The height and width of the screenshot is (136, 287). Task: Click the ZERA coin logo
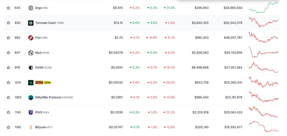(31, 83)
